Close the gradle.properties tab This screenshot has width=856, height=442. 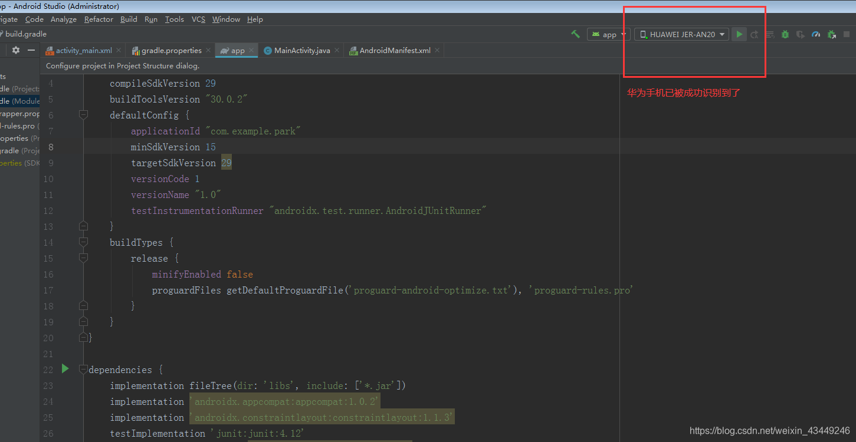pyautogui.click(x=208, y=51)
